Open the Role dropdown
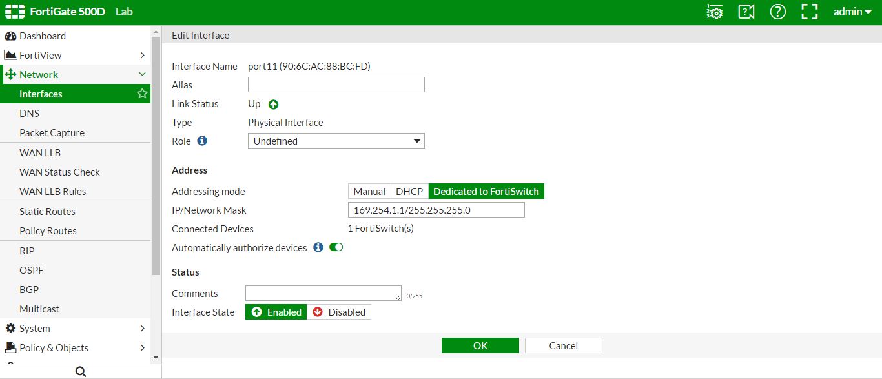This screenshot has width=882, height=379. [336, 141]
